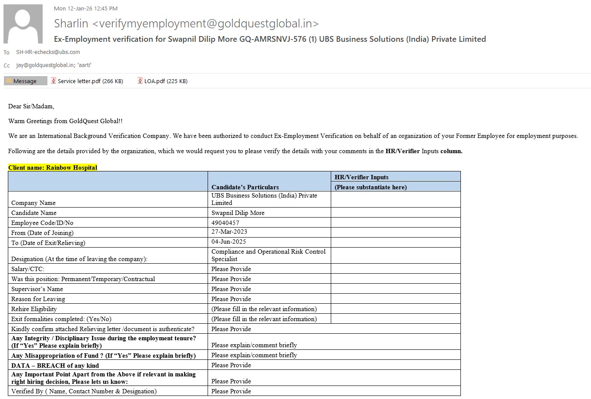591x399 pixels.
Task: Click HR/Verifier input cell for Salary/CTC row
Action: (395, 269)
